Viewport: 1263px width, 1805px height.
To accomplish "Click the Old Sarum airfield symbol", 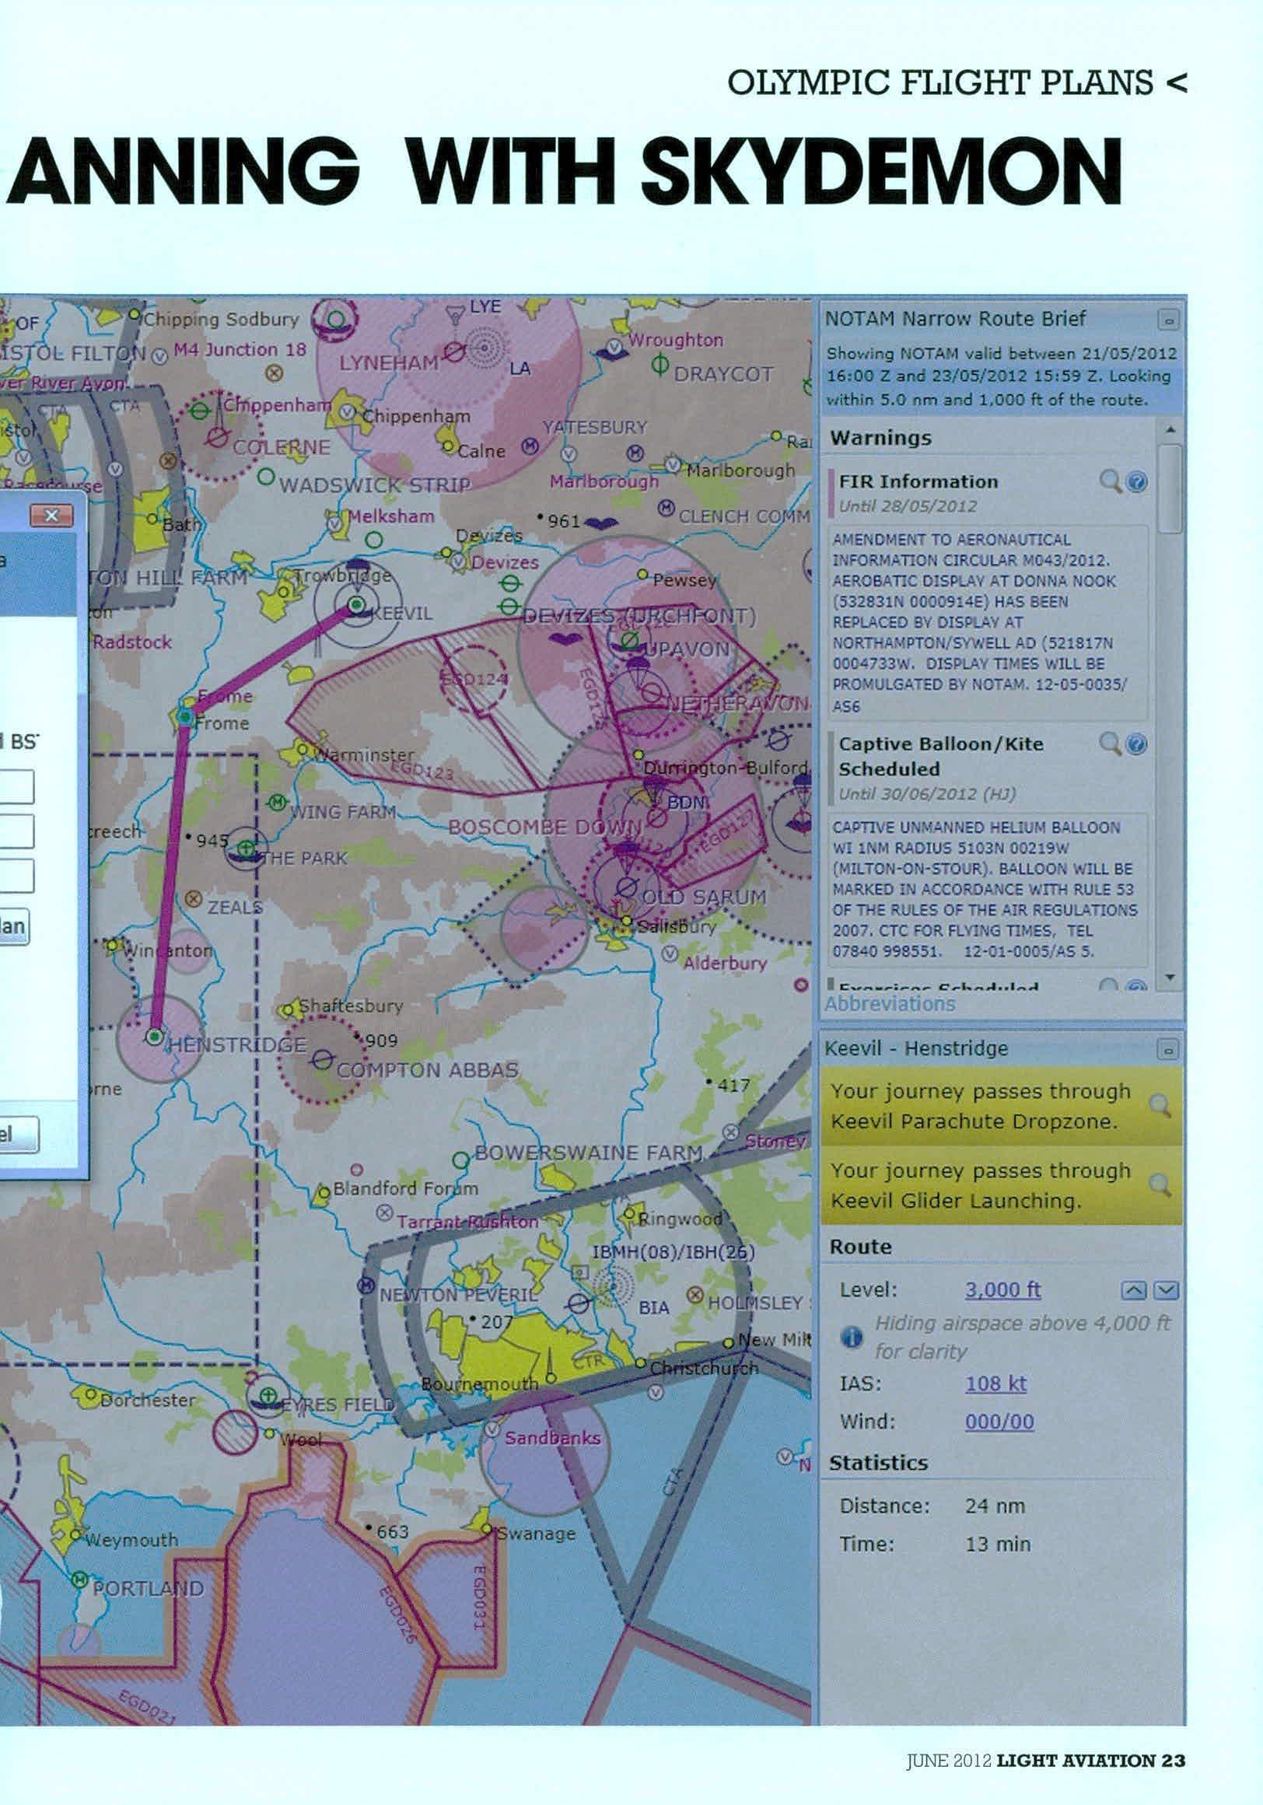I will [x=627, y=887].
